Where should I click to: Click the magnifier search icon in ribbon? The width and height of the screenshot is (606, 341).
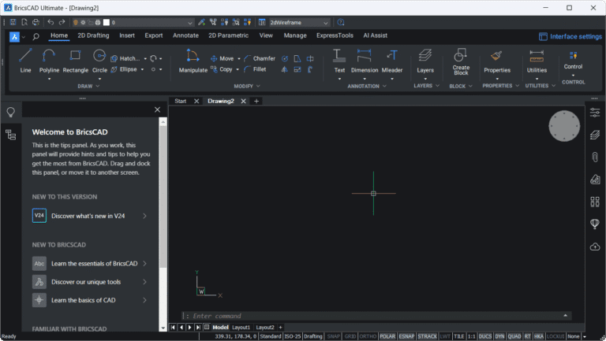36,37
